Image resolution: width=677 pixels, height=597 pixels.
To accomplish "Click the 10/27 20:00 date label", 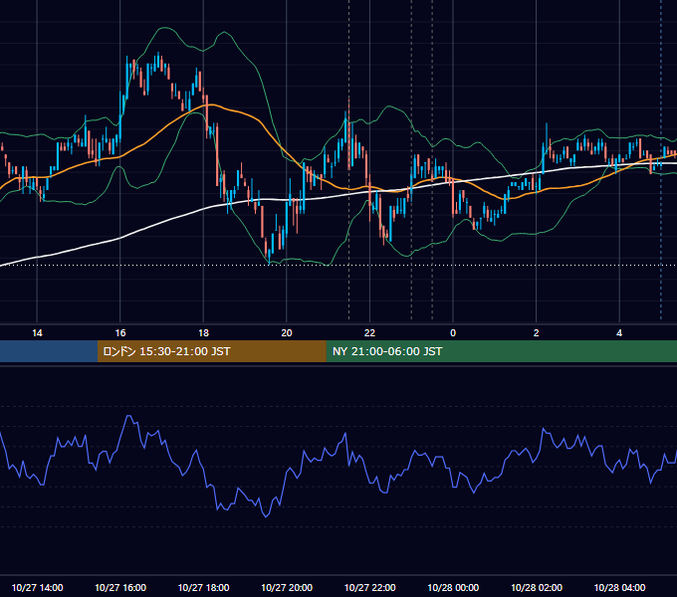I will coord(287,587).
